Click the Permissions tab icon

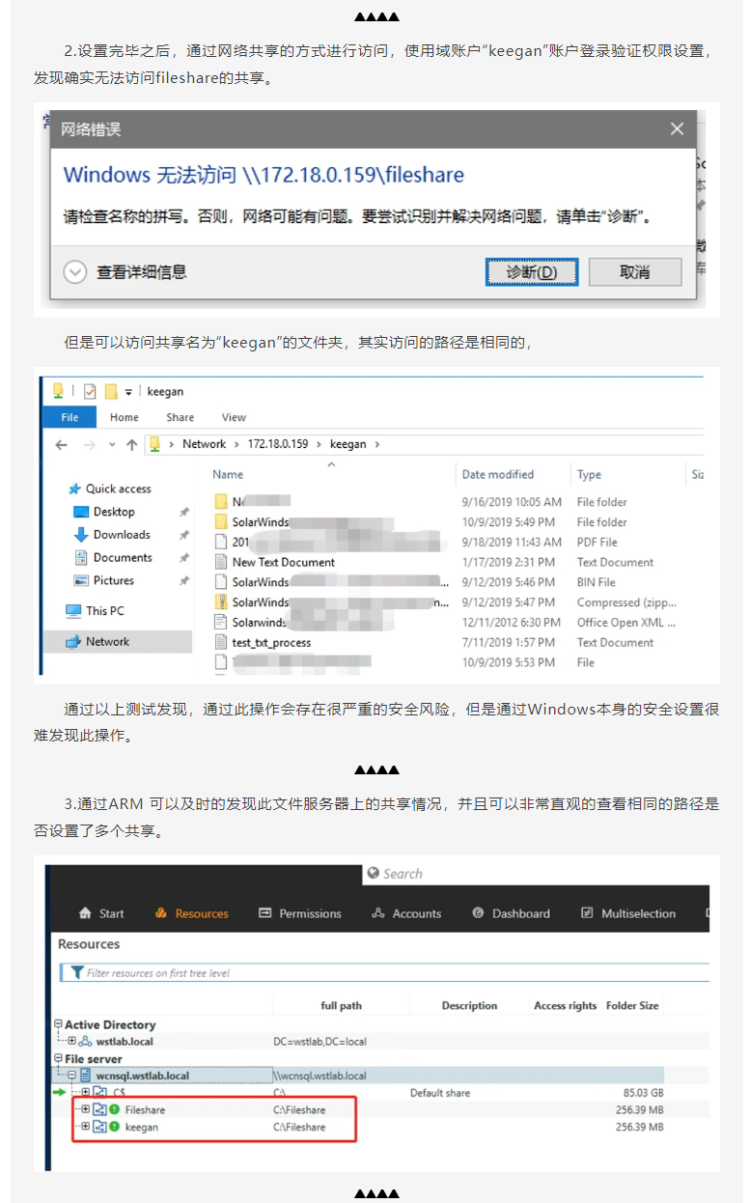[264, 913]
